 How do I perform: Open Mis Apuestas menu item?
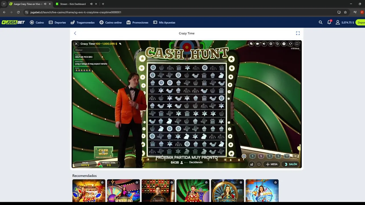pyautogui.click(x=164, y=22)
